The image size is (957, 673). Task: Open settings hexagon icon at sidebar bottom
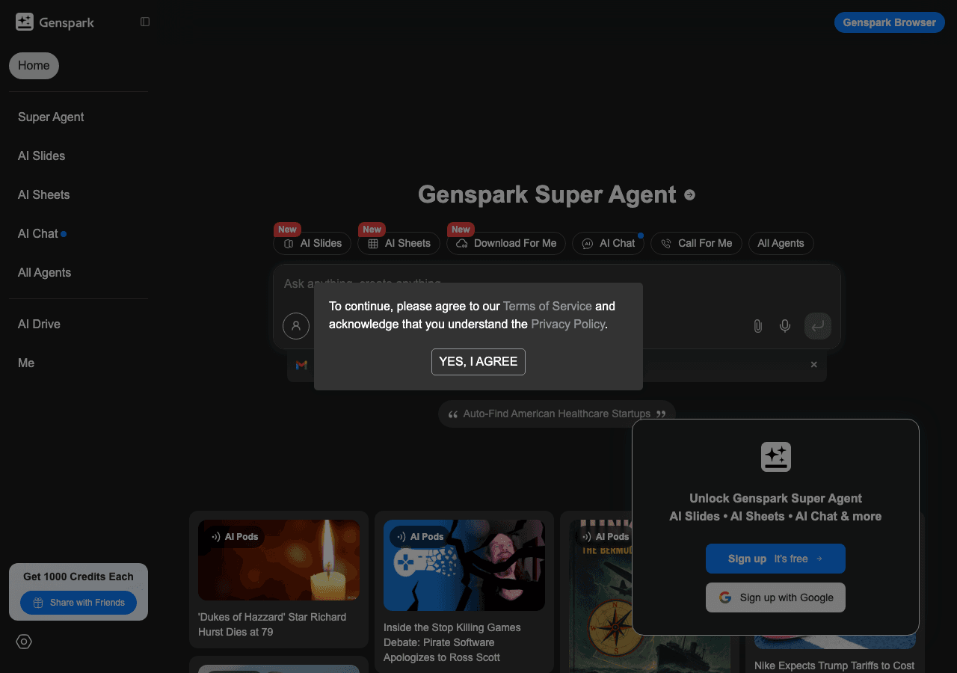point(24,642)
